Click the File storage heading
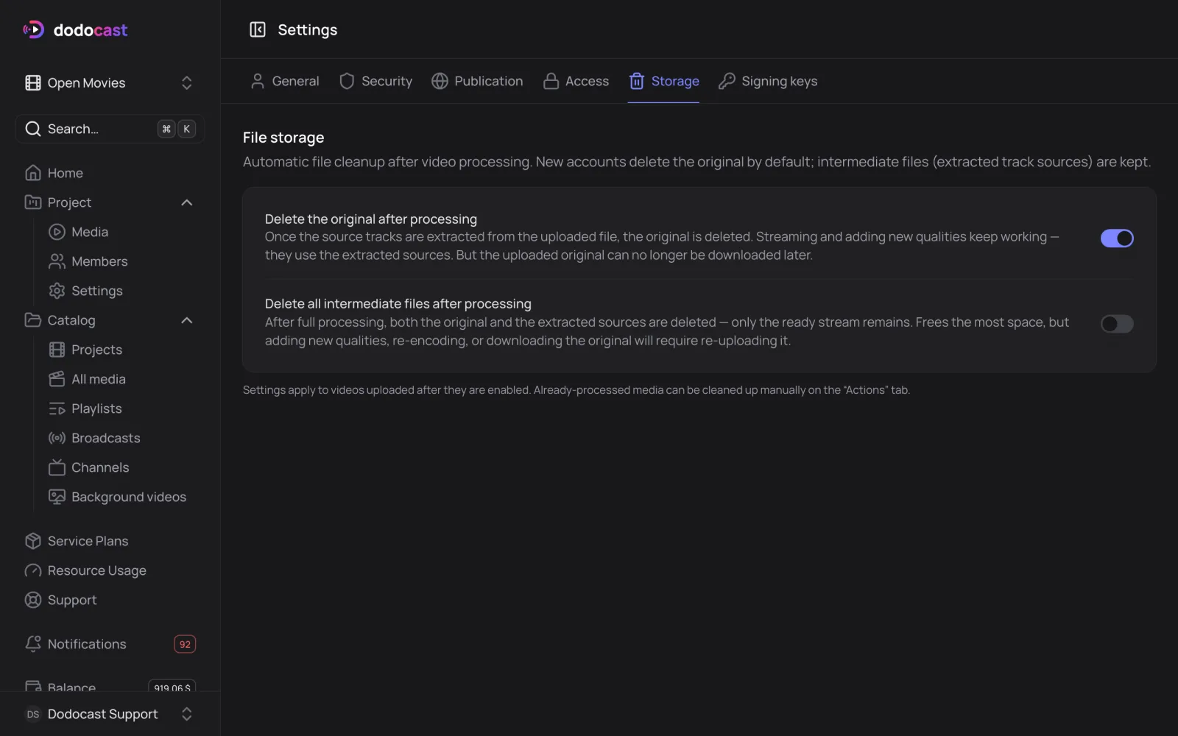 click(x=283, y=138)
